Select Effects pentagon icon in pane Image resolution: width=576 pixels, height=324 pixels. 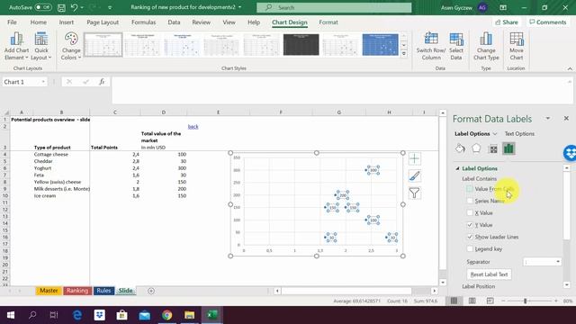pyautogui.click(x=476, y=148)
